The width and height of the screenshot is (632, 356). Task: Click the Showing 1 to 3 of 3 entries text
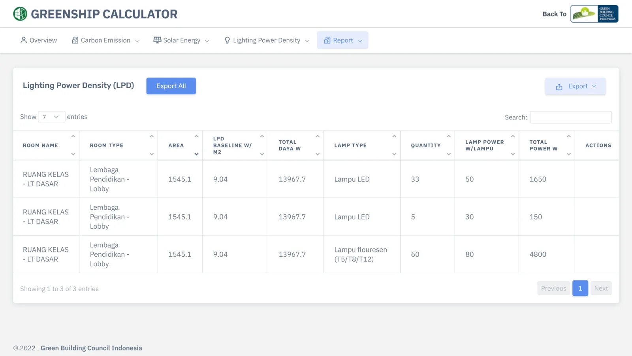[x=60, y=289]
